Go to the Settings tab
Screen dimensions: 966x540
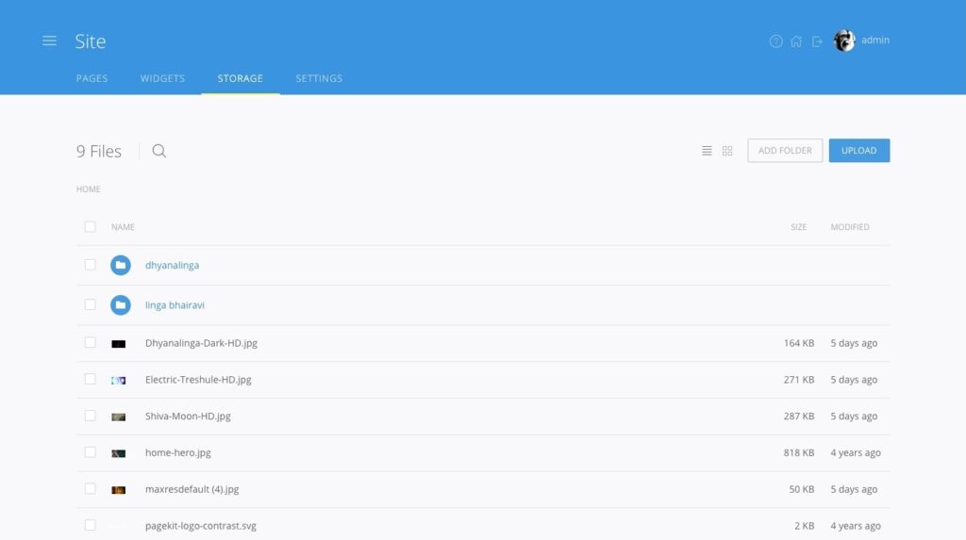click(319, 78)
